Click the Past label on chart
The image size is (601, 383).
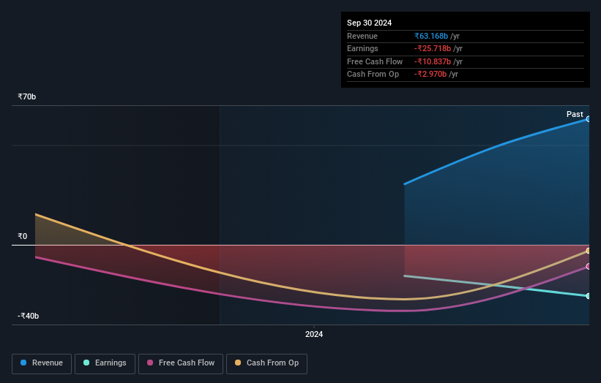pos(575,114)
